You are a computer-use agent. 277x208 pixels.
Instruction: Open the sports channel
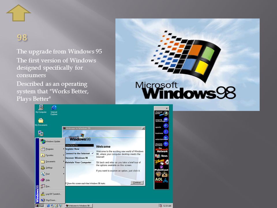(x=162, y=126)
